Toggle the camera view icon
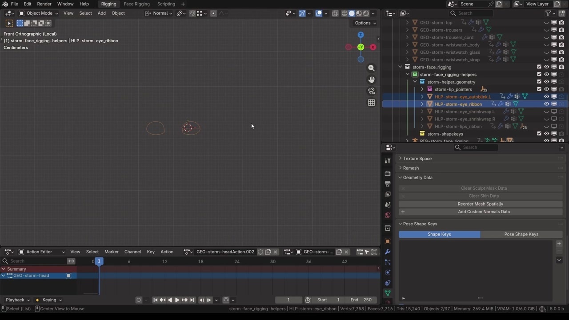Screen dimensions: 569x320 [371, 91]
